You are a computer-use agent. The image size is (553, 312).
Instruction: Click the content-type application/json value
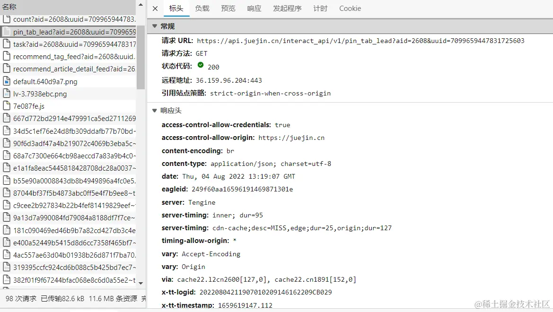(271, 164)
